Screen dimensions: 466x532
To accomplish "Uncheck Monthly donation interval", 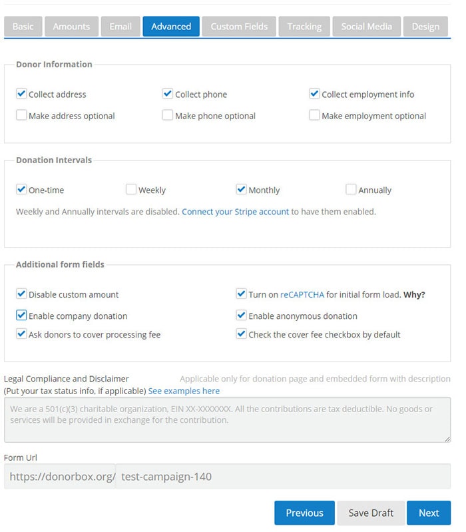I will point(241,190).
